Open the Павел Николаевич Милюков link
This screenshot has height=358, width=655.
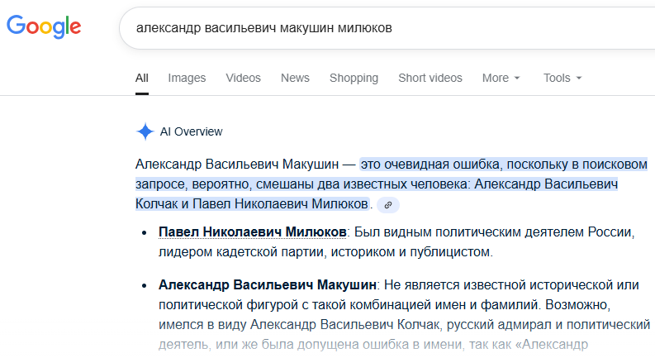tap(253, 230)
